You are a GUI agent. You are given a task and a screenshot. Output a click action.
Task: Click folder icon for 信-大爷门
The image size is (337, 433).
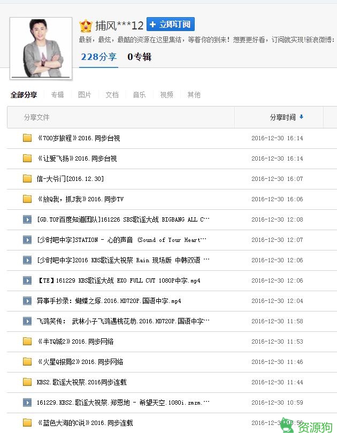point(27,179)
